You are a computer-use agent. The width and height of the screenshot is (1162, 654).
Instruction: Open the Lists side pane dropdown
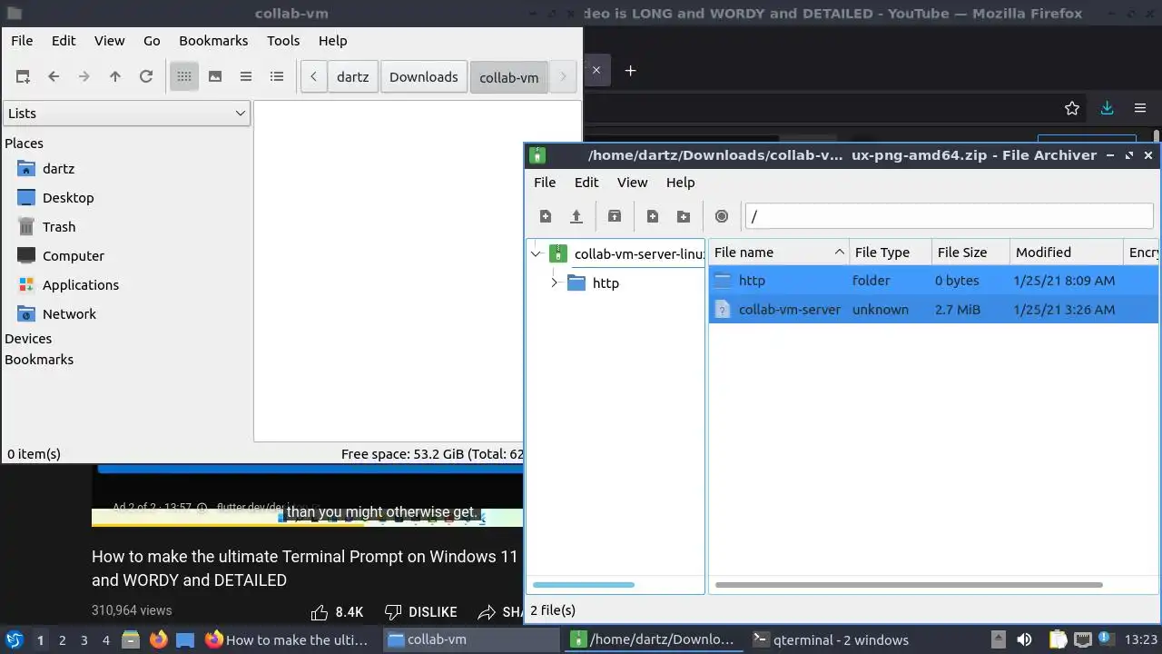pos(126,114)
